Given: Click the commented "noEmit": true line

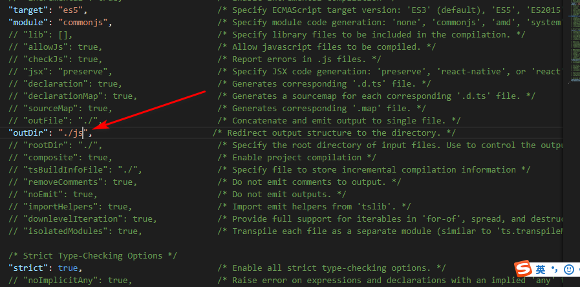Looking at the screenshot, I should 53,194.
